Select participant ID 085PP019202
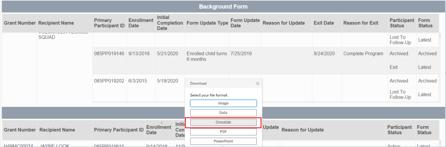The image size is (446, 147). point(109,81)
